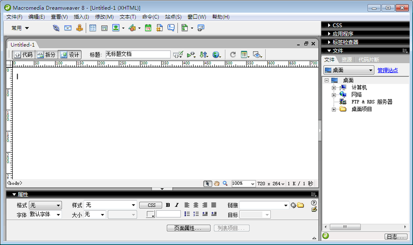
Task: Switch to the 代码片断 tab
Action: 369,60
